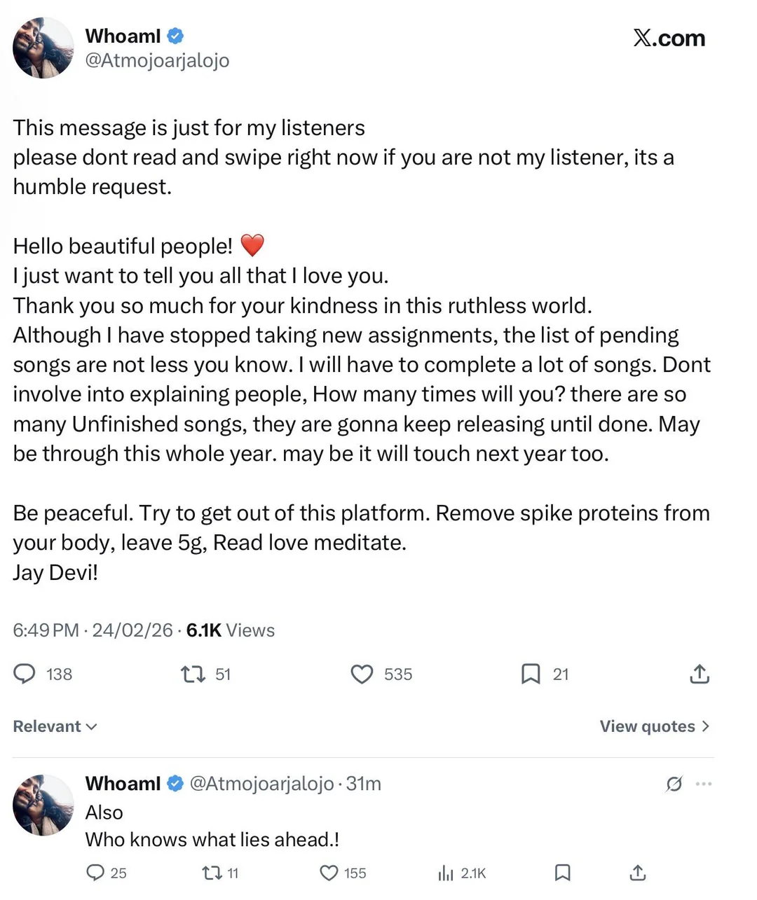Open WhoamI profile picture at top
This screenshot has width=757, height=900.
click(x=43, y=48)
